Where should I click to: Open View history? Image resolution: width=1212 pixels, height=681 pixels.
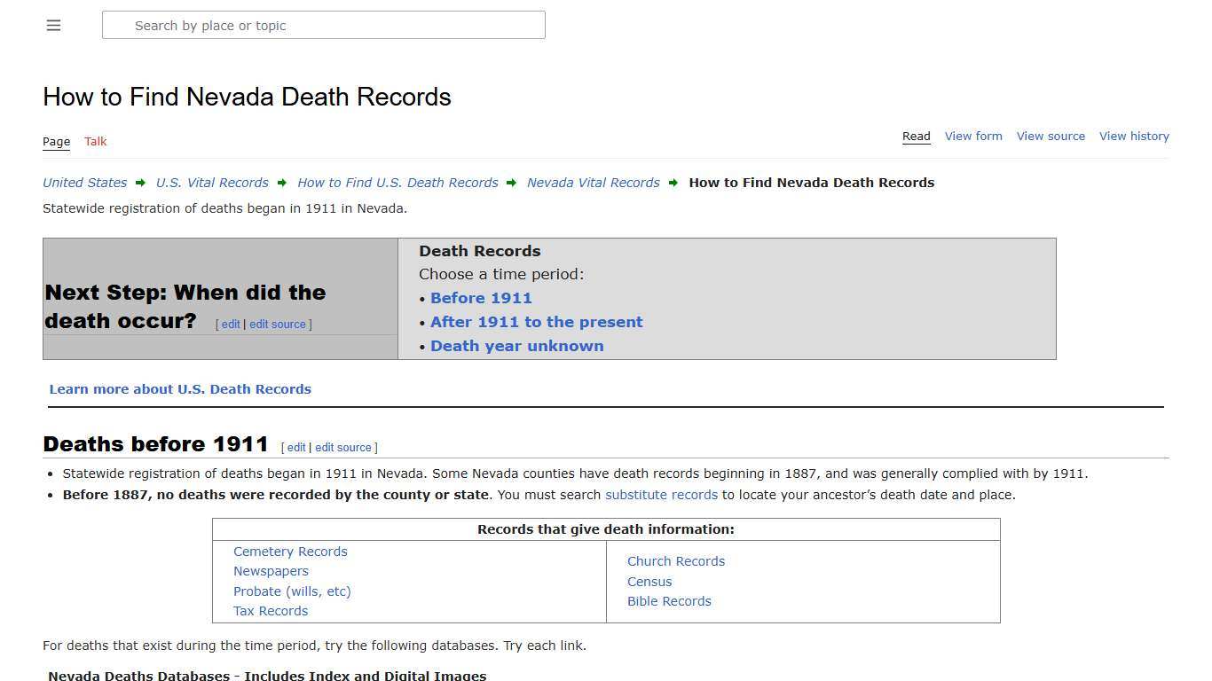pyautogui.click(x=1134, y=136)
